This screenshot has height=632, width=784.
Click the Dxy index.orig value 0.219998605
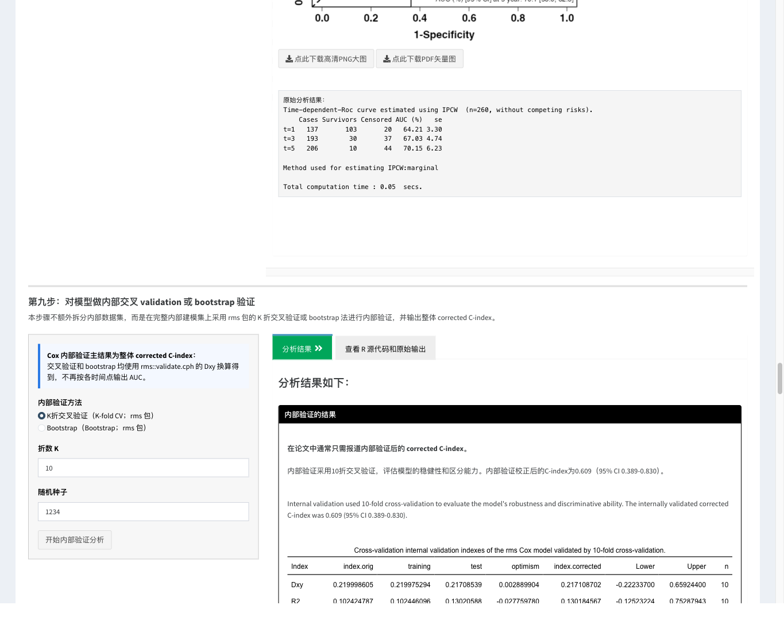[x=353, y=584]
